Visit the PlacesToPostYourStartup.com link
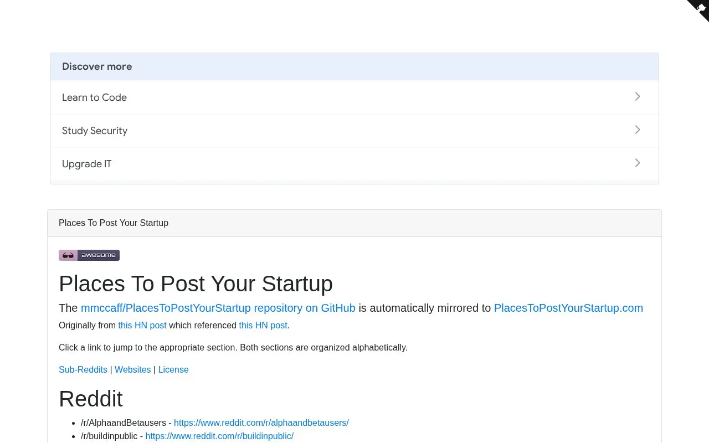The height and width of the screenshot is (443, 709). (568, 308)
